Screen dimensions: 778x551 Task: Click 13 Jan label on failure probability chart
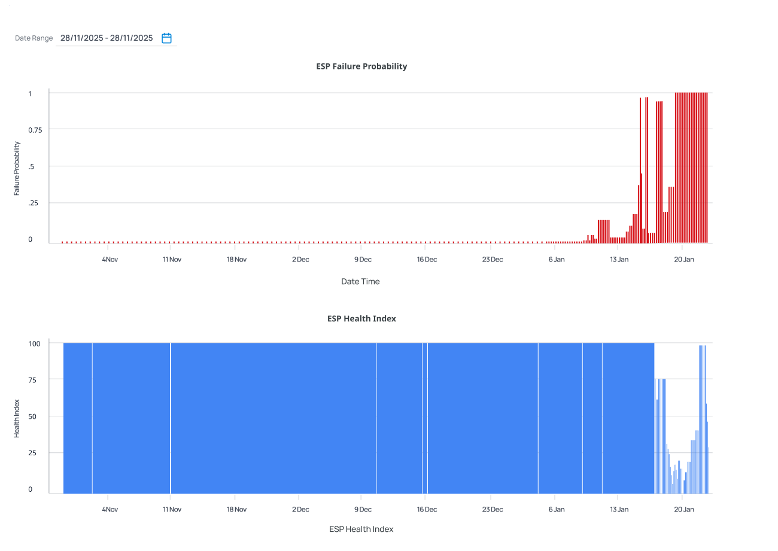619,260
